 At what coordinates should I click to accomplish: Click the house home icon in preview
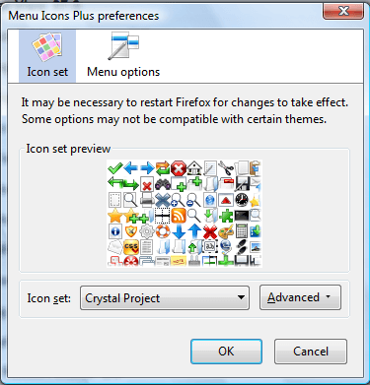tap(194, 168)
